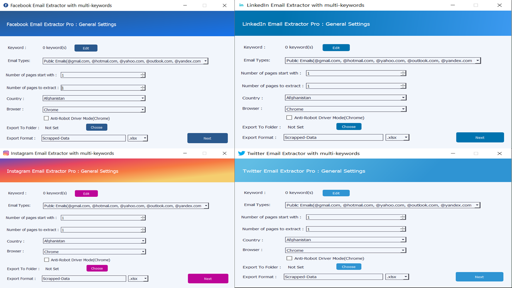Expand Email Types dropdown in Twitter window

[383, 205]
